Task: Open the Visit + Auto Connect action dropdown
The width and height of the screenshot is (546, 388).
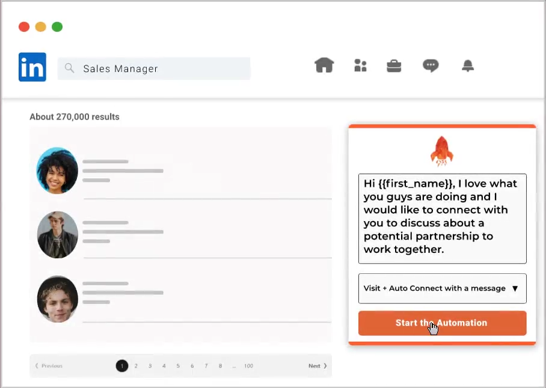Action: [x=442, y=288]
